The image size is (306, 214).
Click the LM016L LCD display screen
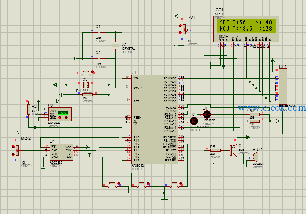(246, 26)
